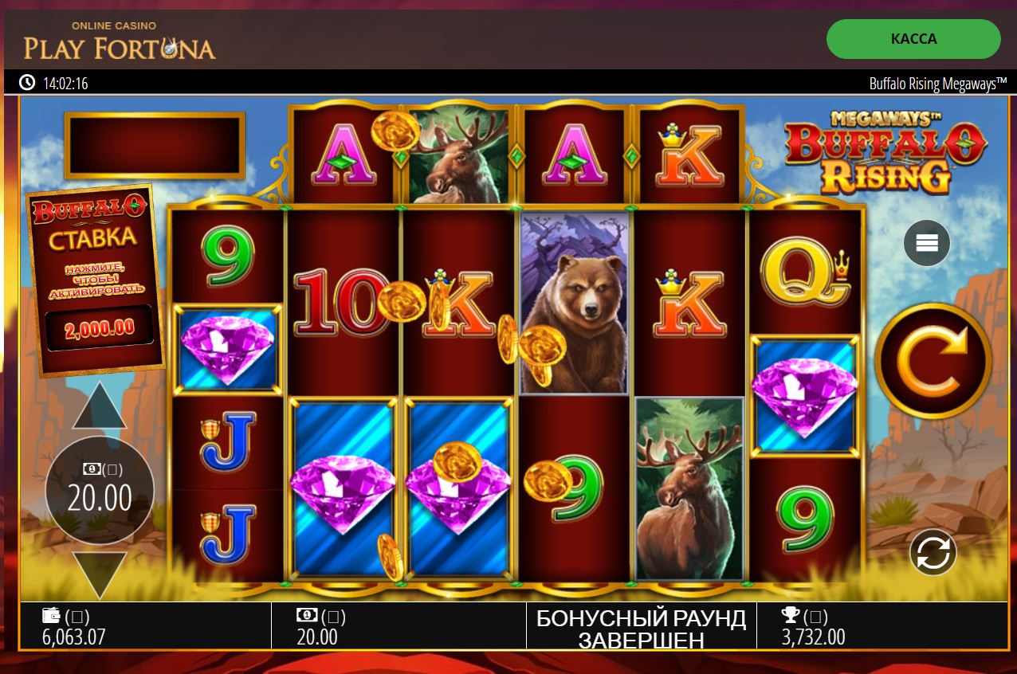This screenshot has height=674, width=1017.
Task: Click the Buffalo Rising Megaways logo
Action: (x=885, y=153)
